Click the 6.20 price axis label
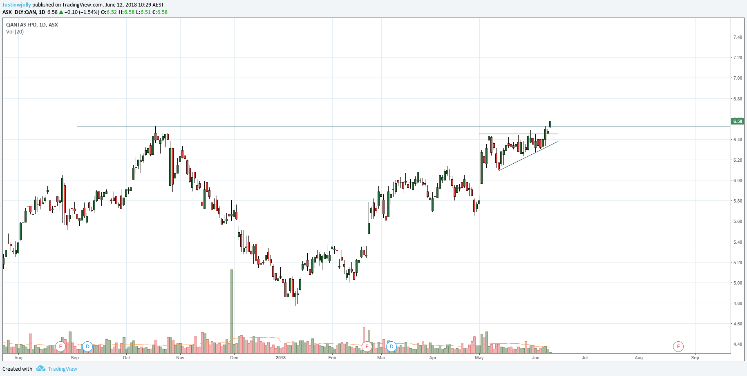Image resolution: width=747 pixels, height=376 pixels. pos(738,160)
